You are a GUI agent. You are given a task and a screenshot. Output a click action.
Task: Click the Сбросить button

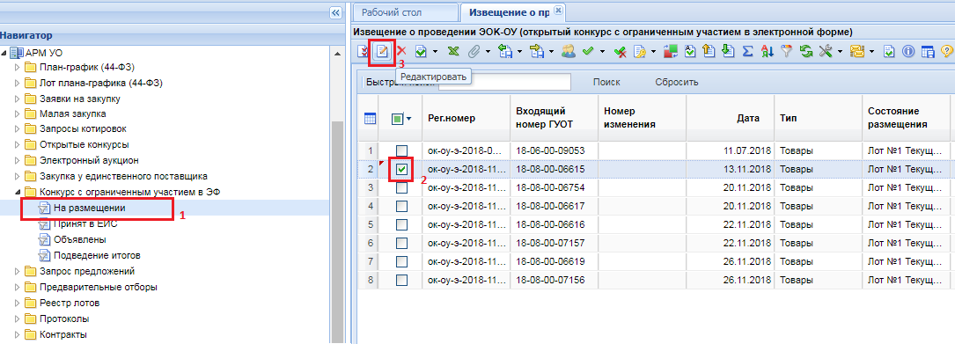point(677,82)
